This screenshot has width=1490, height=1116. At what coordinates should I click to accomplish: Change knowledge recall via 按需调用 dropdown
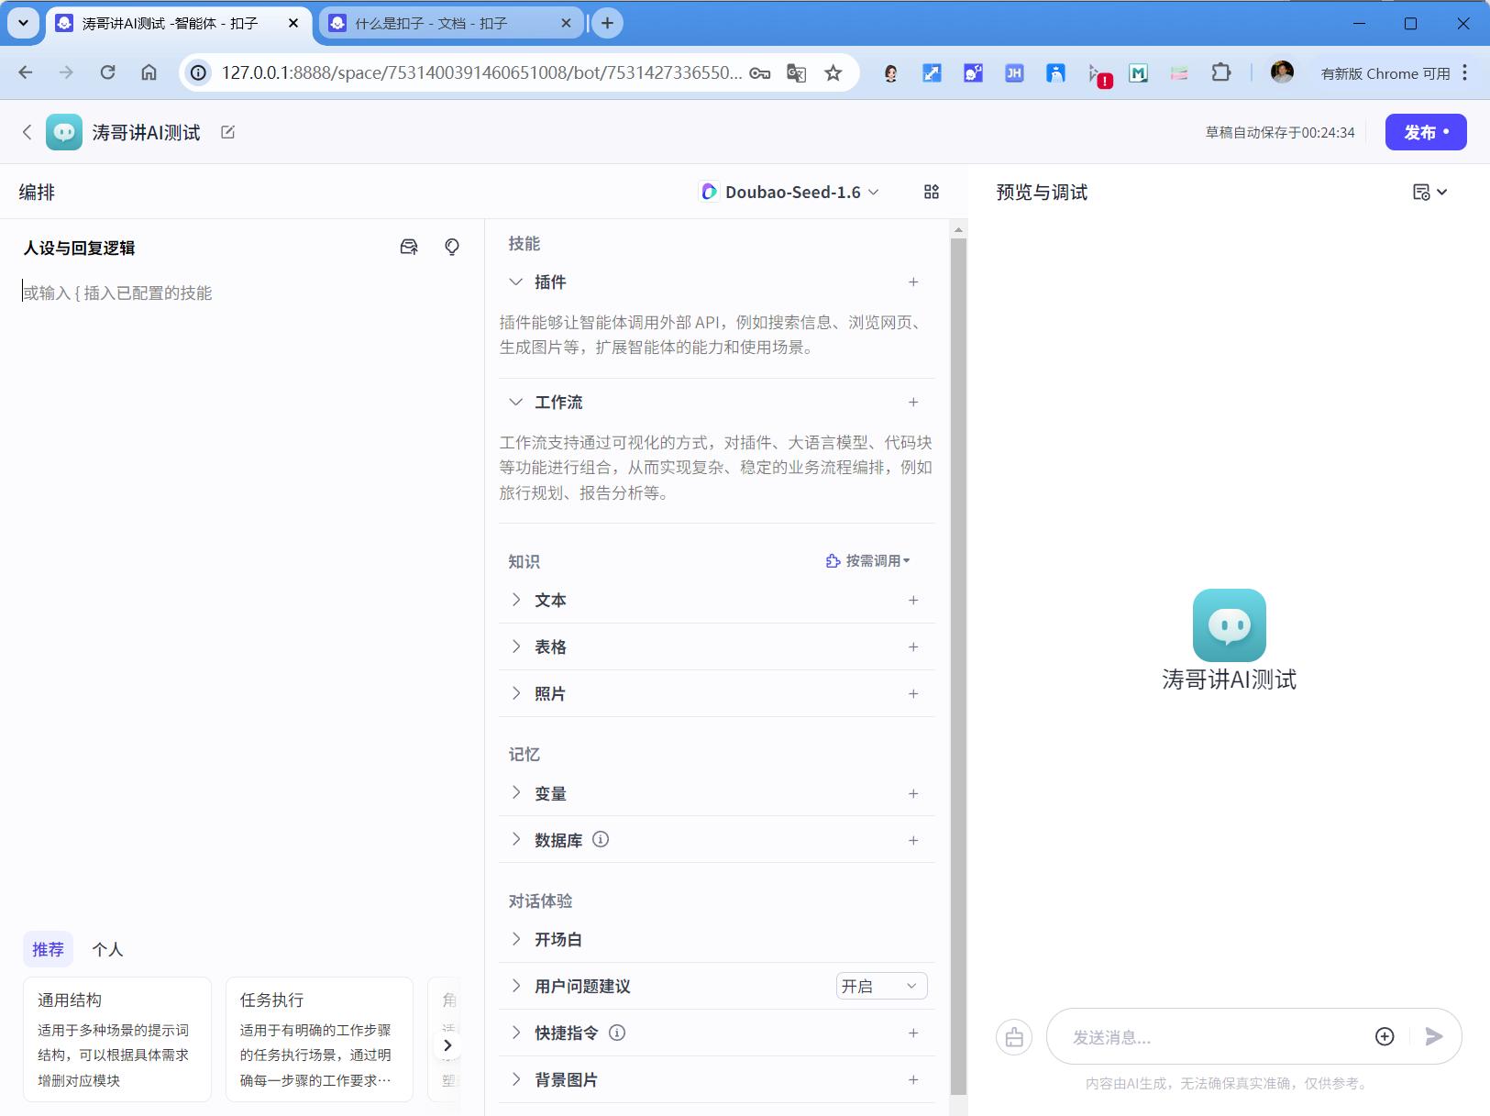868,560
